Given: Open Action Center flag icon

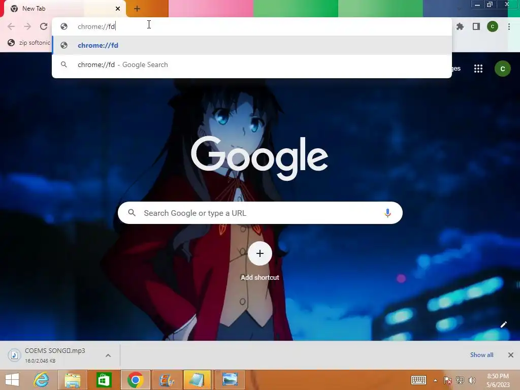Looking at the screenshot, I should point(447,380).
